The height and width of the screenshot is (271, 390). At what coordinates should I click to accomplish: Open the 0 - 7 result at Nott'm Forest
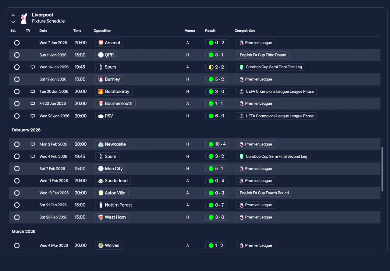(216, 205)
